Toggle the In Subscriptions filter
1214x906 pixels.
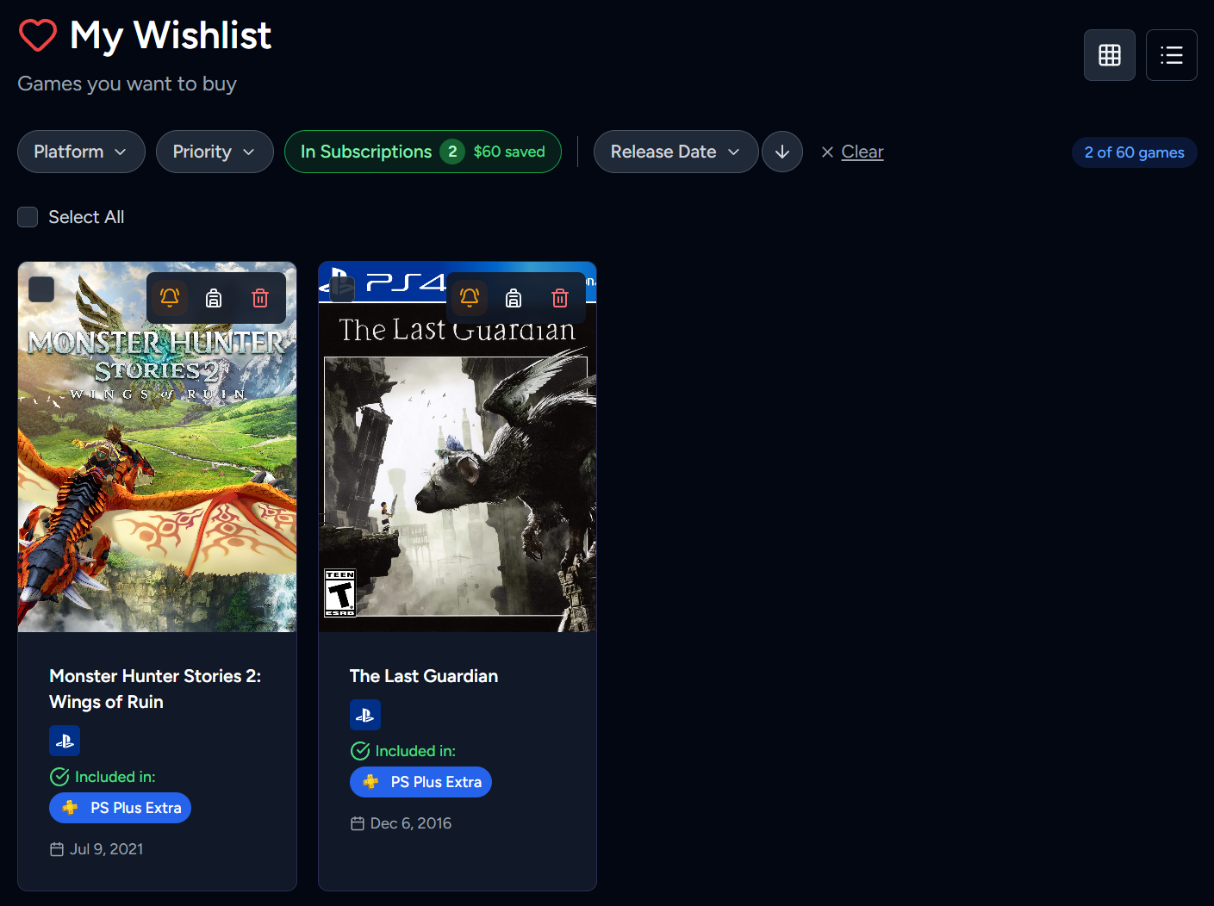tap(422, 152)
